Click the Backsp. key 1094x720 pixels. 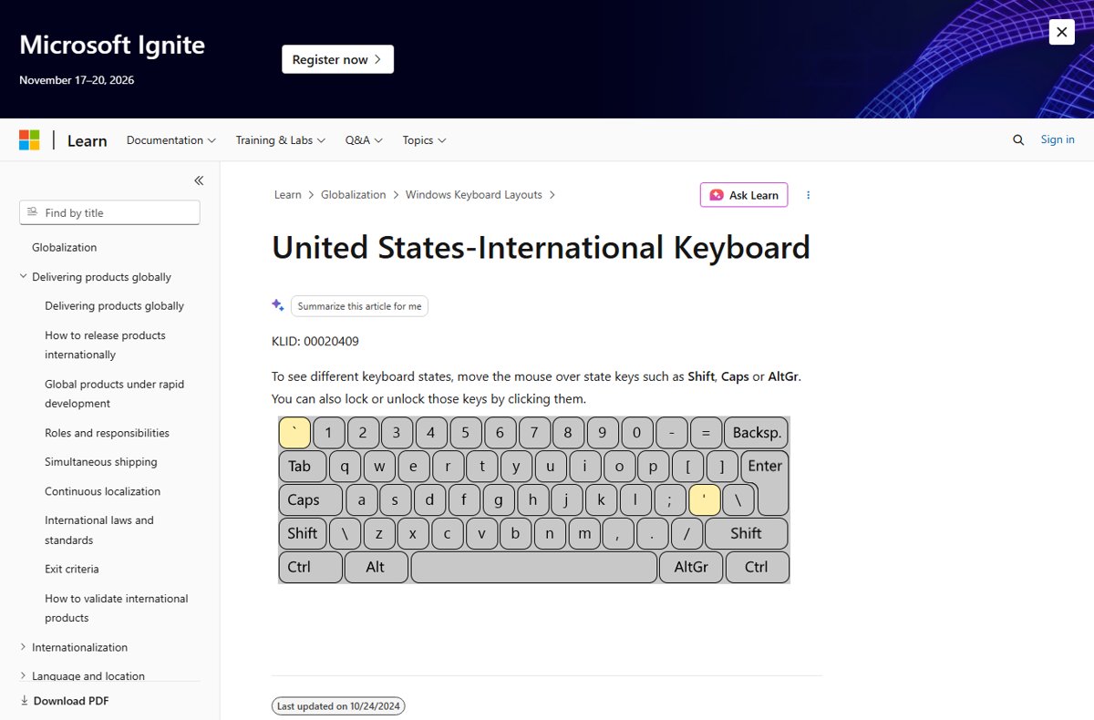tap(757, 432)
